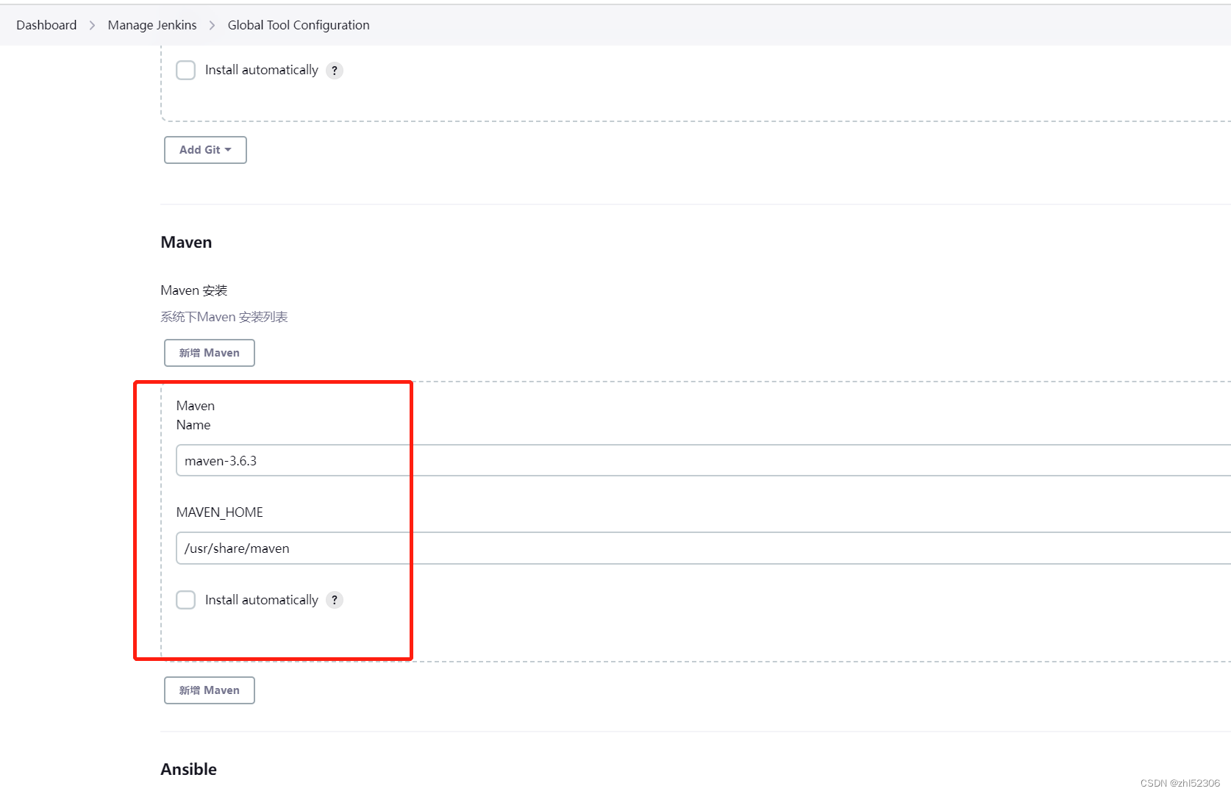Screen dimensions: 1231x794
Task: Click the 系统下Maven 安装列表 description text
Action: click(x=224, y=317)
